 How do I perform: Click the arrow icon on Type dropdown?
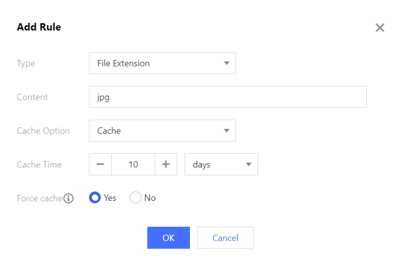(x=226, y=63)
